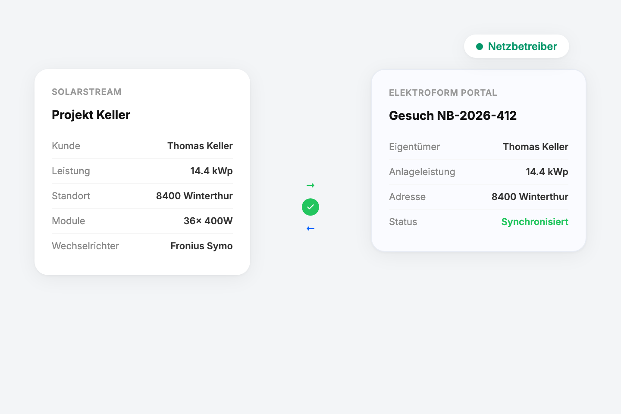Image resolution: width=621 pixels, height=414 pixels.
Task: Click the Gesuch NB-2026-412 heading
Action: point(452,116)
